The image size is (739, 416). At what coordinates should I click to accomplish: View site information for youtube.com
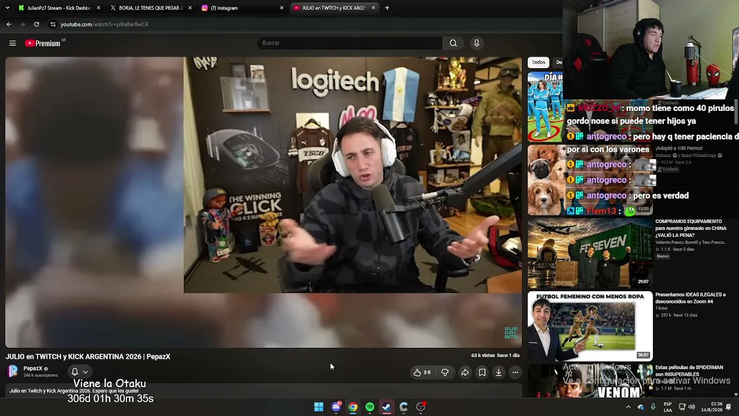coord(53,24)
